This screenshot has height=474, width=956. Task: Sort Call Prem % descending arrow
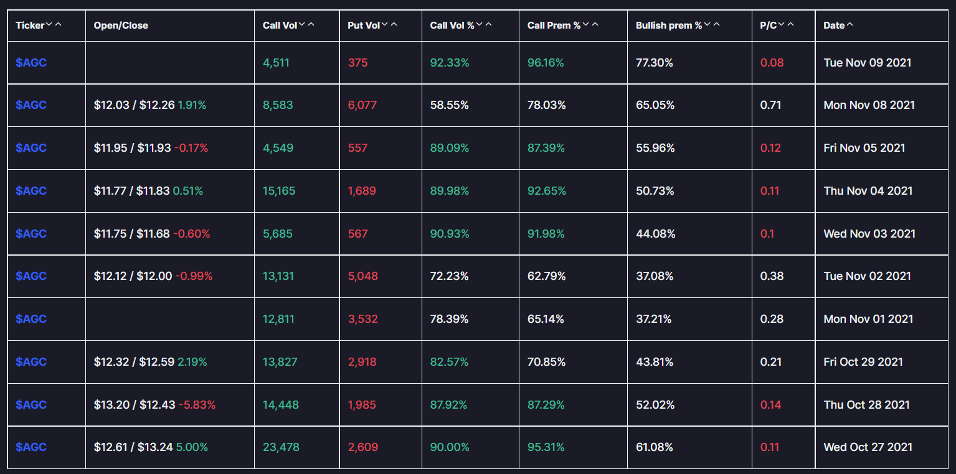(585, 25)
